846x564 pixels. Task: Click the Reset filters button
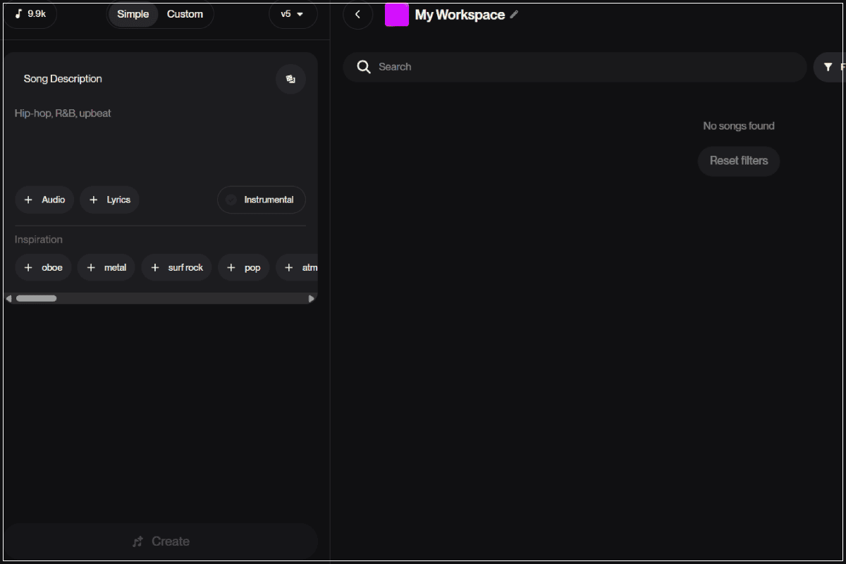tap(738, 161)
